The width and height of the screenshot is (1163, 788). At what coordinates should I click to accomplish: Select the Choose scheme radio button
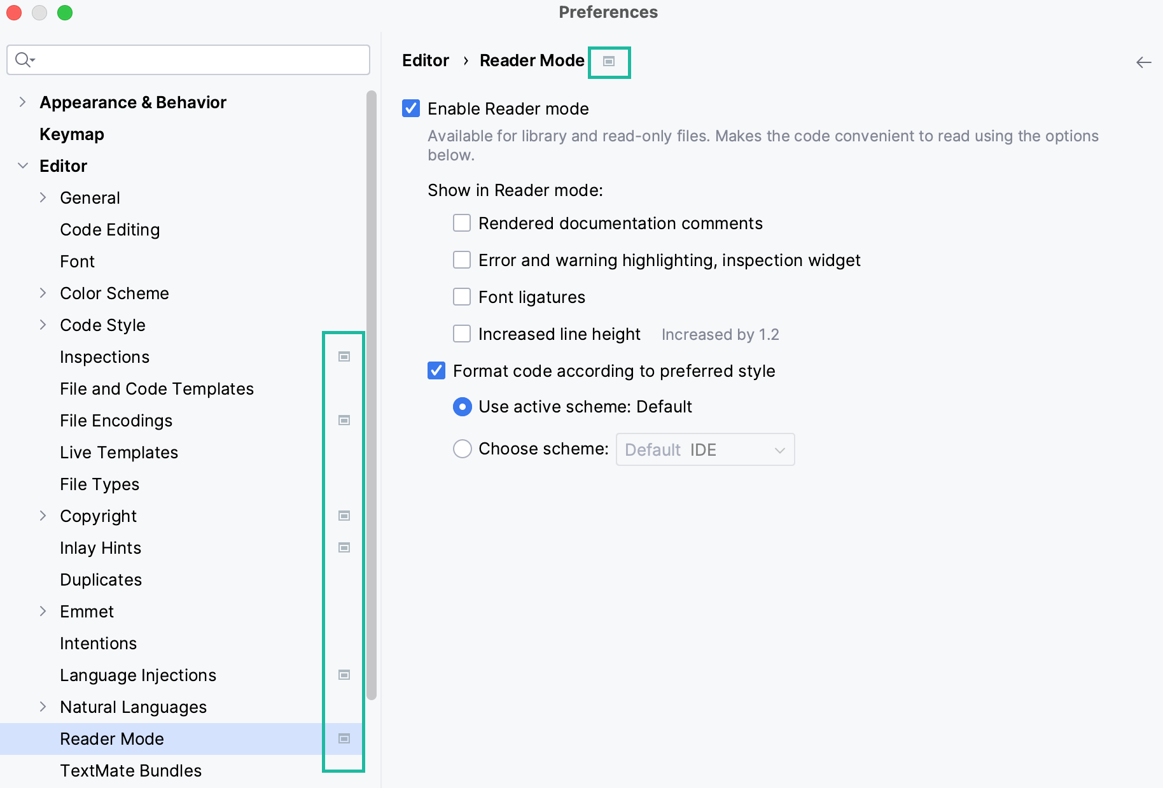(462, 448)
